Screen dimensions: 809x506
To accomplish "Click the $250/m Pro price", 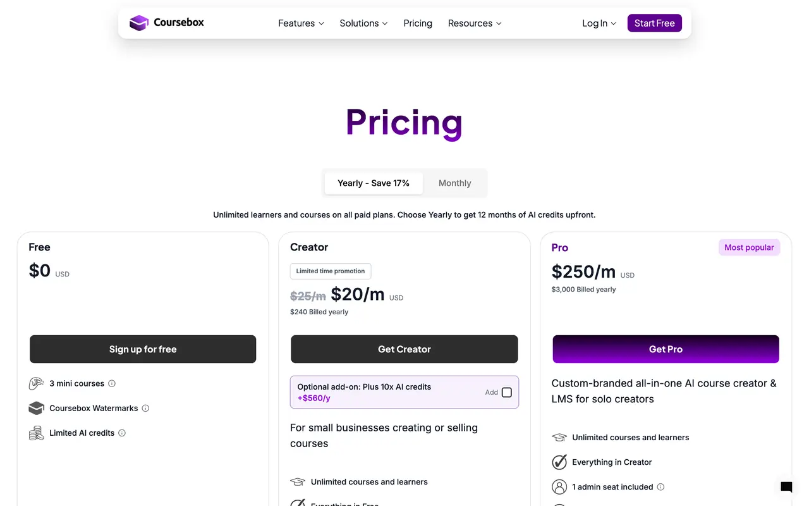I will (583, 271).
